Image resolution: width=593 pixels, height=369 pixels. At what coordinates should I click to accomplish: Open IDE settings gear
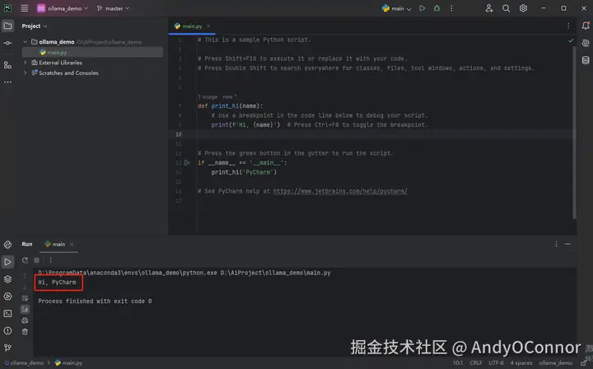[x=523, y=8]
